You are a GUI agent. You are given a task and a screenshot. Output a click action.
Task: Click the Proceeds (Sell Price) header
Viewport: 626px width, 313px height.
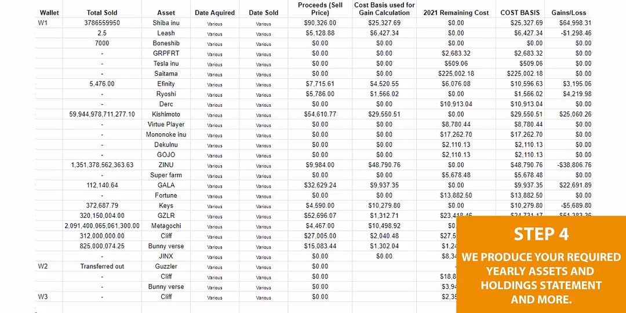click(x=320, y=9)
